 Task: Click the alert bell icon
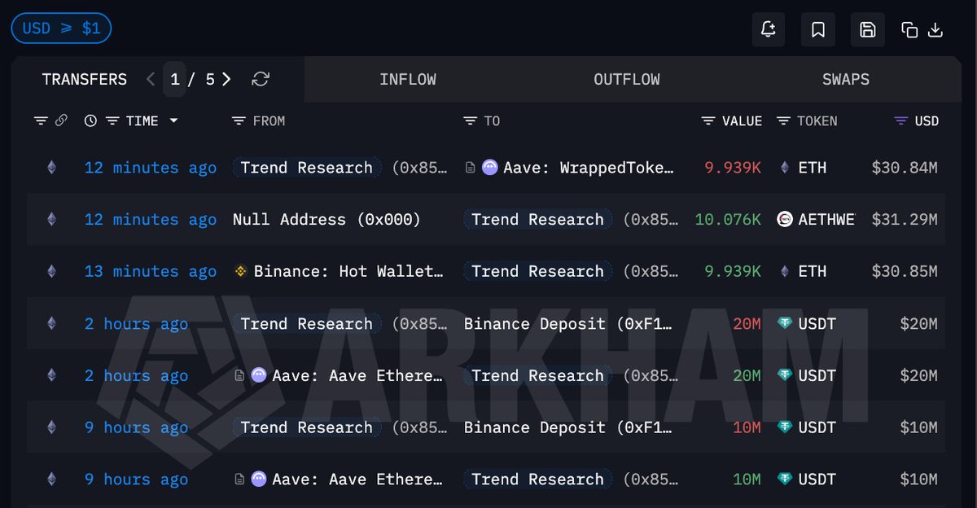[768, 30]
